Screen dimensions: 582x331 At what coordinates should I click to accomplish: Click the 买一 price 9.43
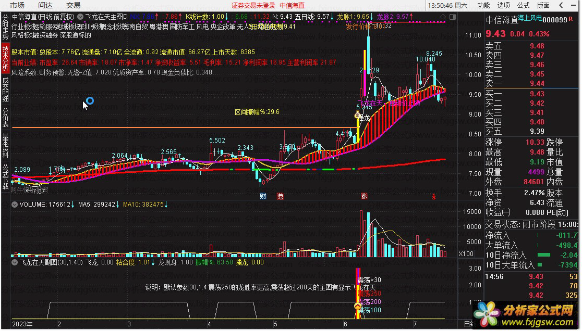pyautogui.click(x=537, y=94)
